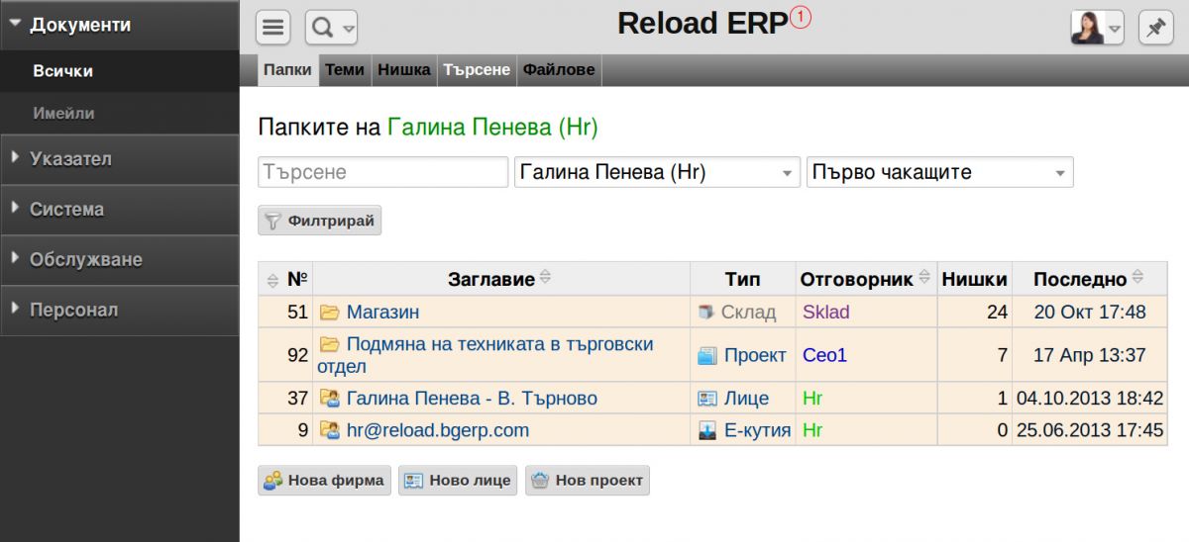Sort table by Отговорник column arrows
This screenshot has width=1189, height=542.
pos(925,278)
